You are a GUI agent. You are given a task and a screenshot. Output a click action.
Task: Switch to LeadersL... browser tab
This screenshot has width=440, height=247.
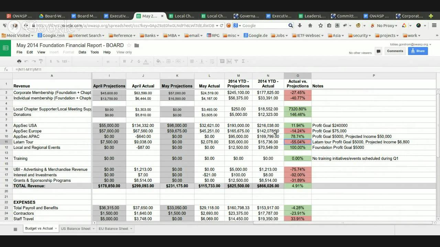312,16
